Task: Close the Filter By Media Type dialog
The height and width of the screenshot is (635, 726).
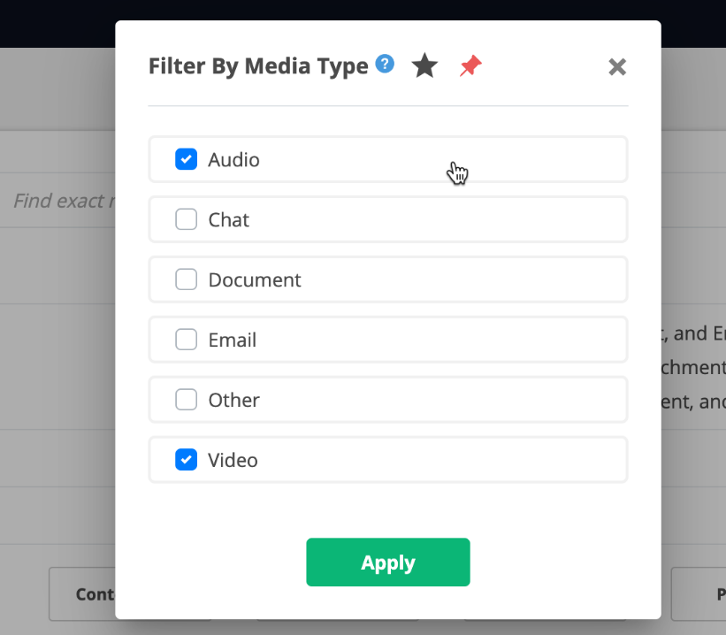Action: [617, 67]
